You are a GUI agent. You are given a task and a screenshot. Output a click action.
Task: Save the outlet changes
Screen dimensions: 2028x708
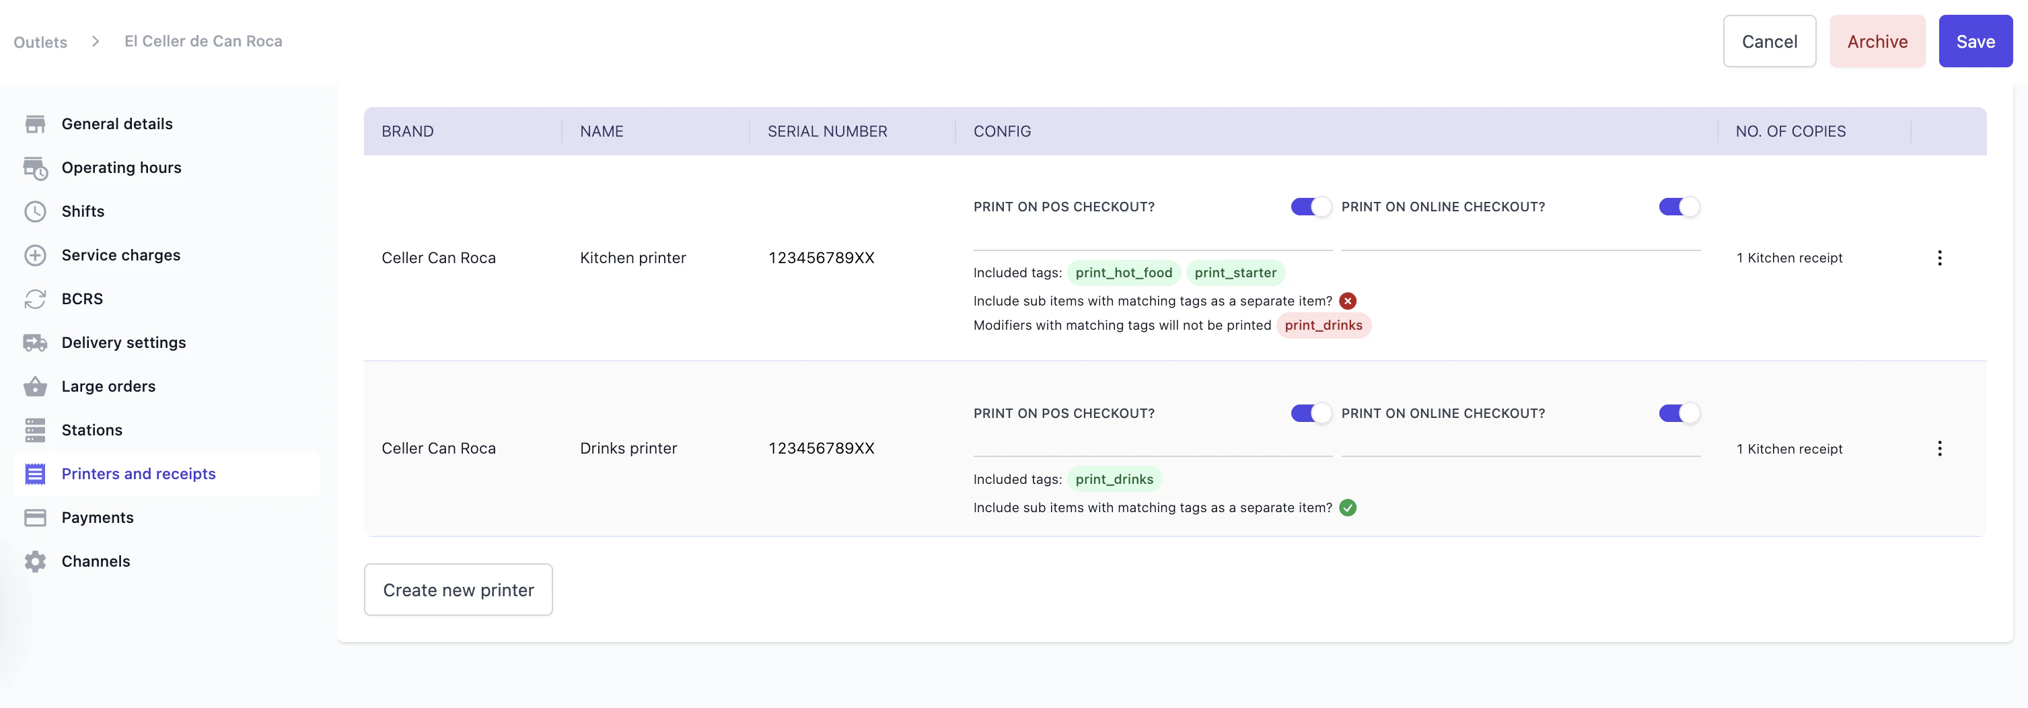pyautogui.click(x=1974, y=41)
